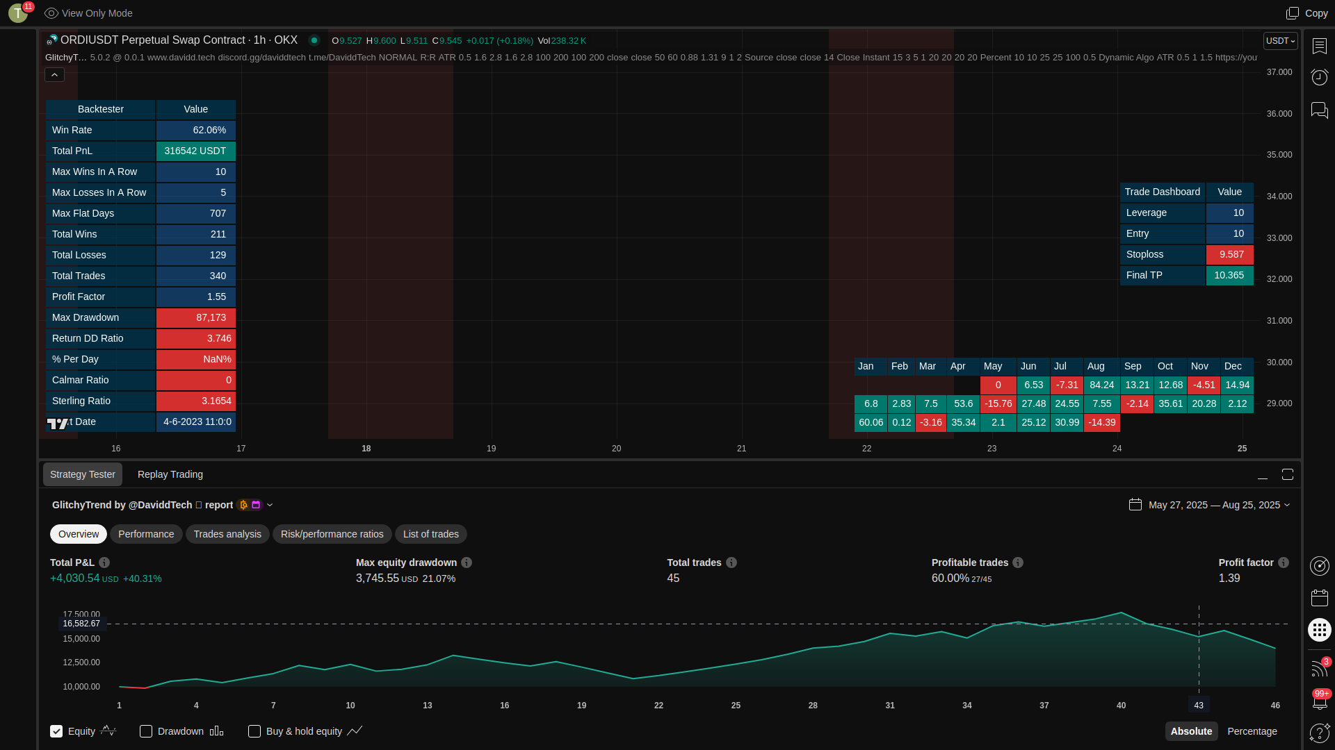
Task: Click the Win Rate 62.06% value cell
Action: pyautogui.click(x=196, y=130)
